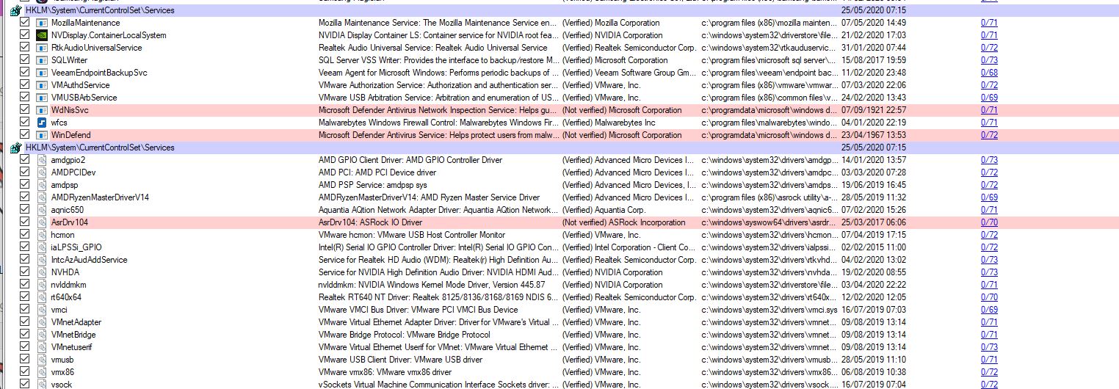
Task: Open the VirusTotal 0/72 link for WinDefend
Action: coord(989,135)
